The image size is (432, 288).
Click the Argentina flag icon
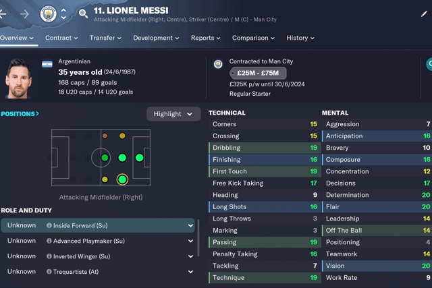[47, 65]
